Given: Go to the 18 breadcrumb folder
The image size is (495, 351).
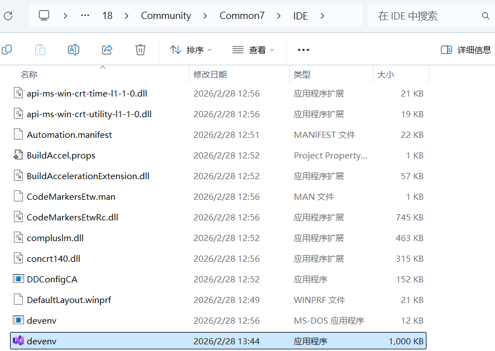Looking at the screenshot, I should click(x=108, y=16).
